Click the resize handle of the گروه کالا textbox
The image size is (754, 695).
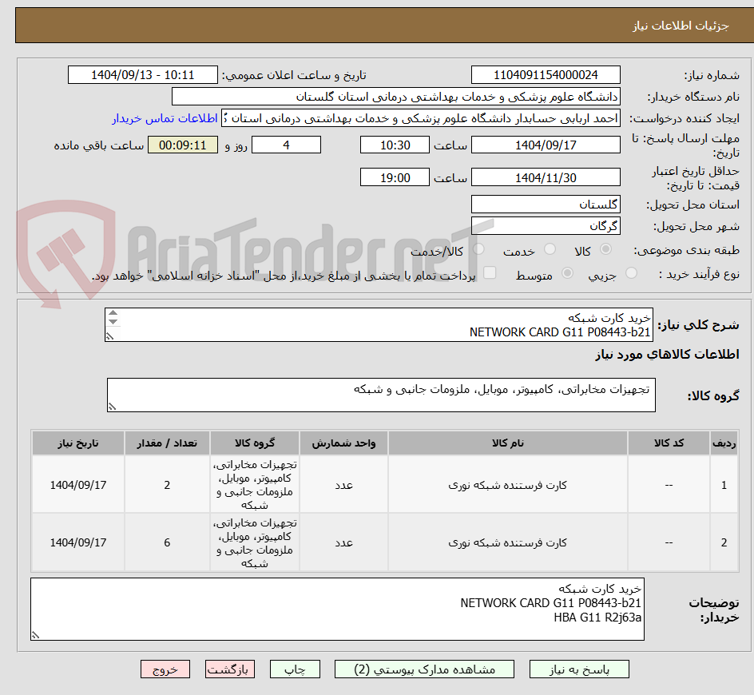coord(113,407)
